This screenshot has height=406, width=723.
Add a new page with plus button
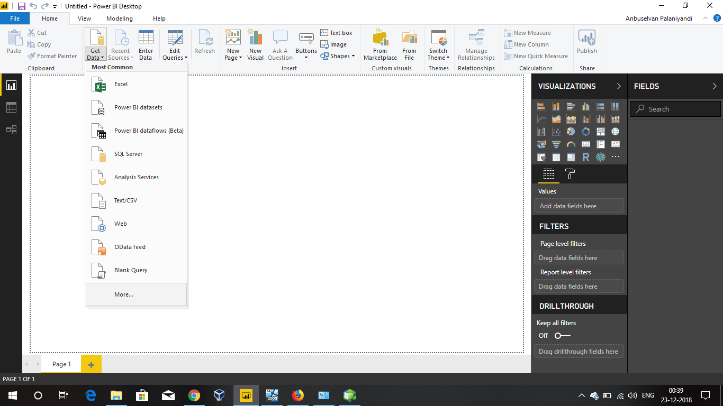tap(91, 364)
